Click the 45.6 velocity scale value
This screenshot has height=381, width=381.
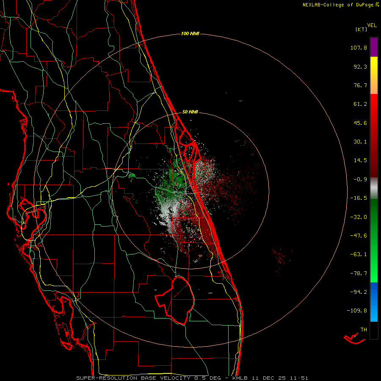coord(360,123)
